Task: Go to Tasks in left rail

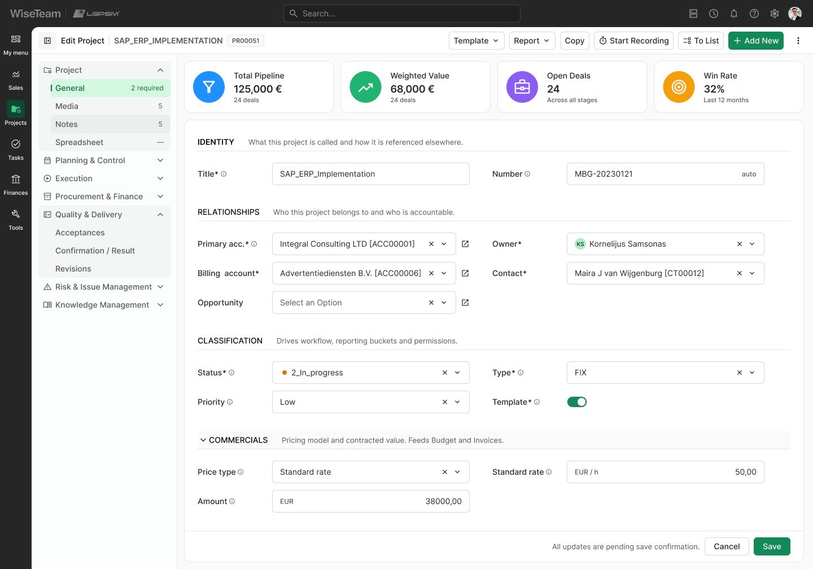Action: [x=16, y=150]
